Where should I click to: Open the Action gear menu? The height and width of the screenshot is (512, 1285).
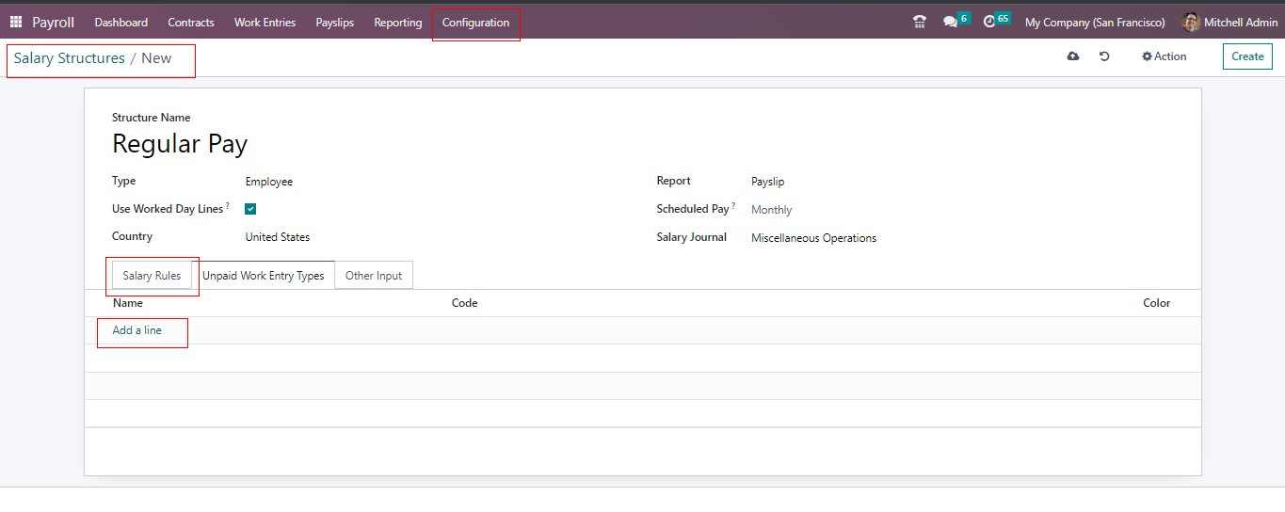1165,56
